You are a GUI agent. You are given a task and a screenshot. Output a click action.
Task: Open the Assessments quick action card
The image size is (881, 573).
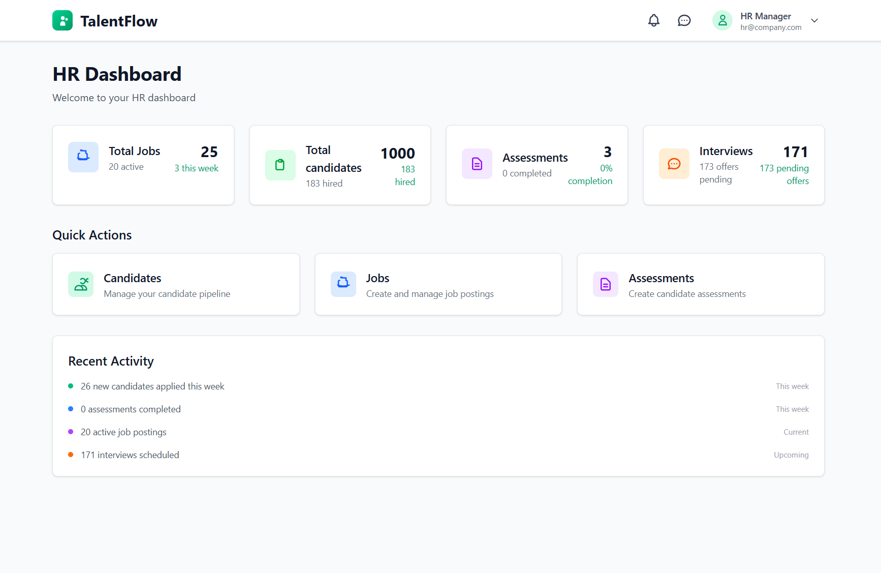[701, 284]
